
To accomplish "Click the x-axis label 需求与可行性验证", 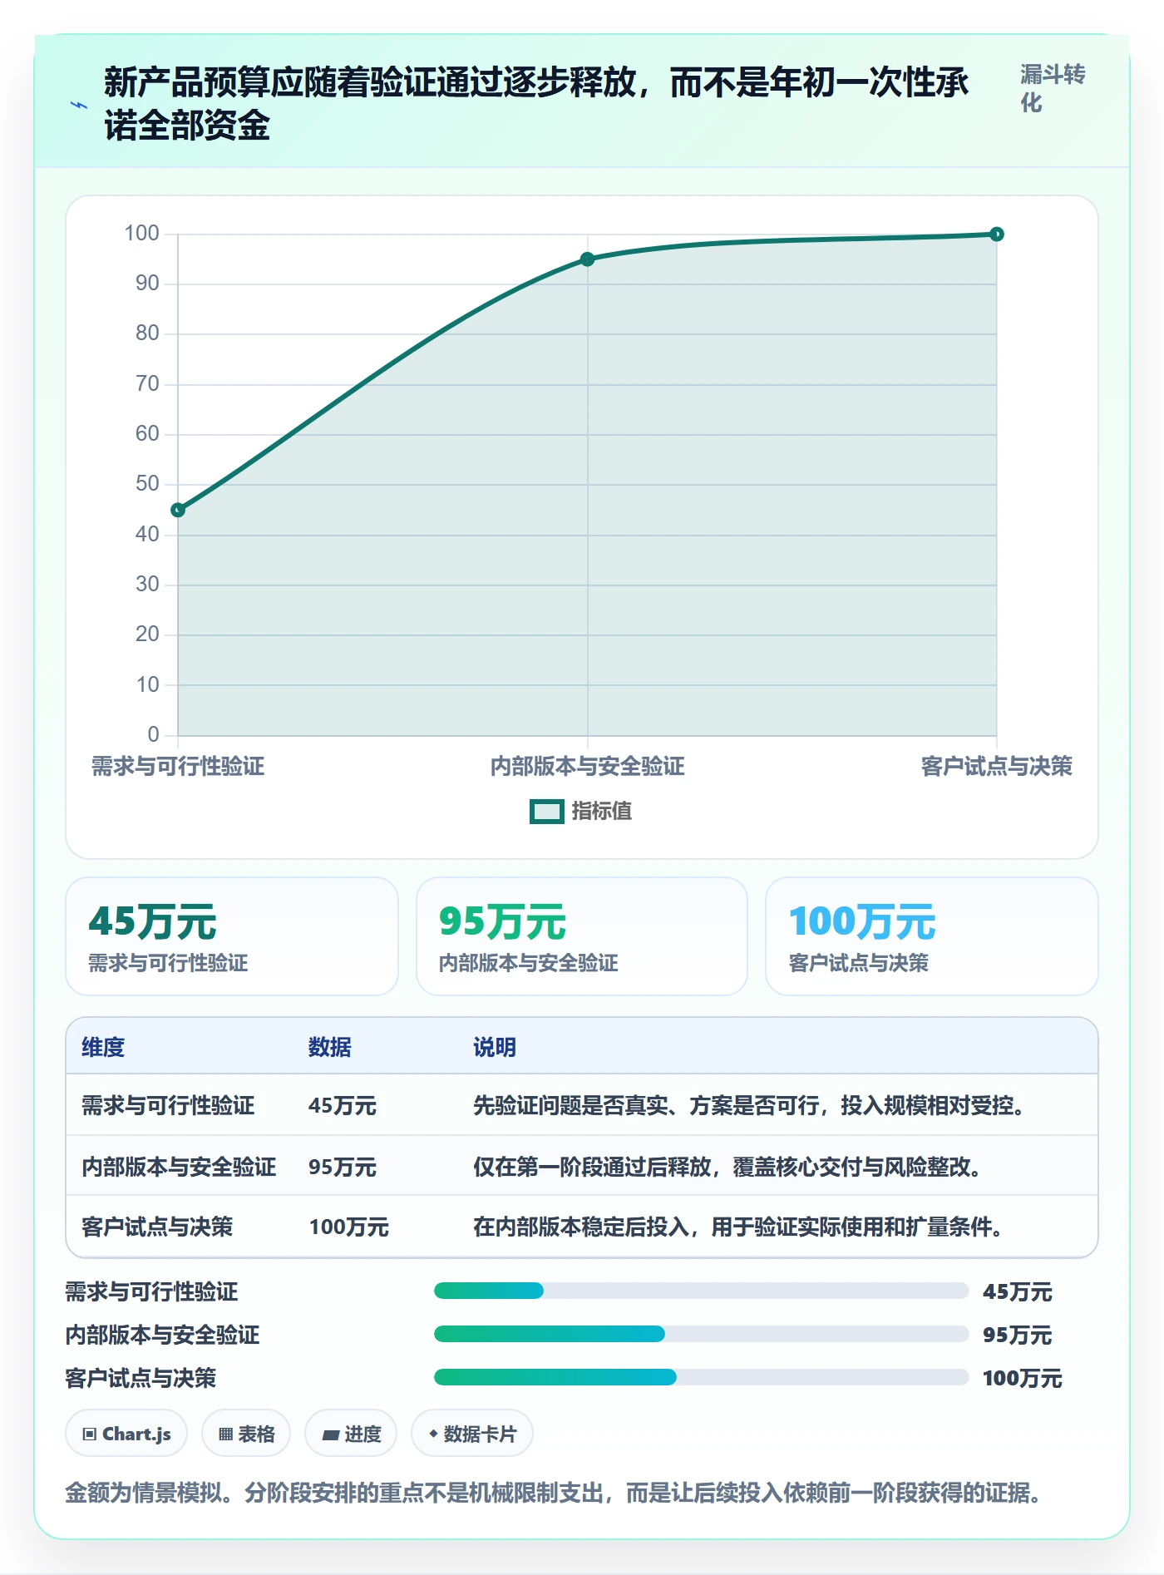I will coord(178,766).
